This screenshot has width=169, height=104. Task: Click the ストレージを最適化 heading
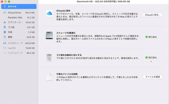coord(66,33)
